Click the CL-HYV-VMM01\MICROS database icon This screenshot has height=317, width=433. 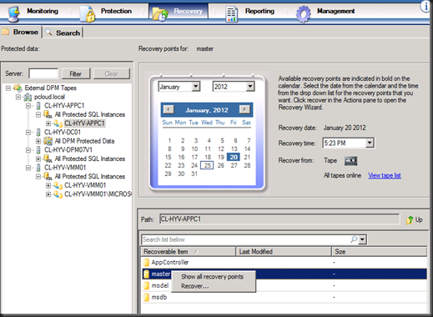point(58,194)
